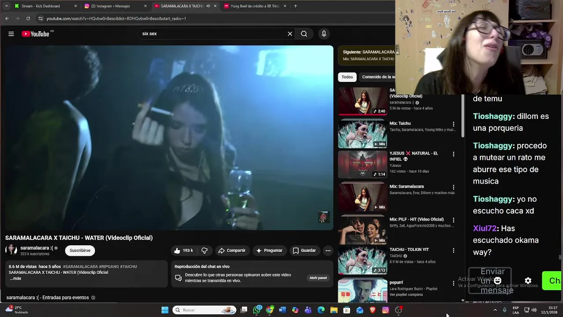
Task: Open options for Mix: Taichu
Action: tap(453, 124)
